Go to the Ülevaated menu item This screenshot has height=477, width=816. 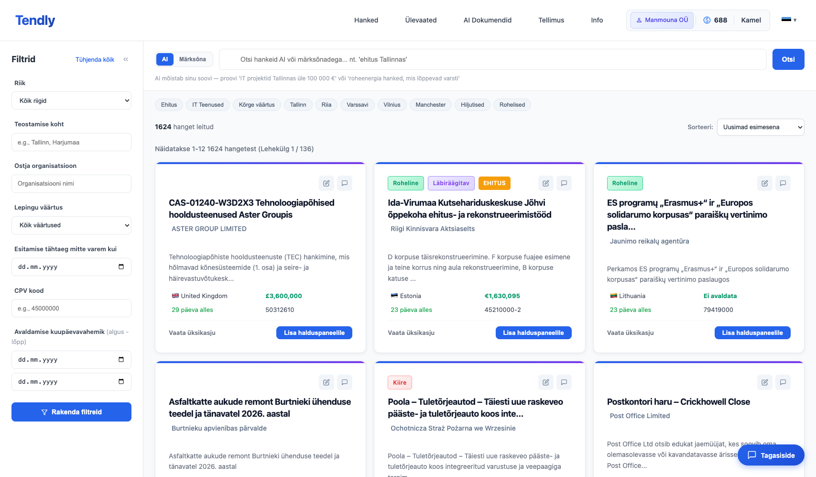[x=421, y=20]
